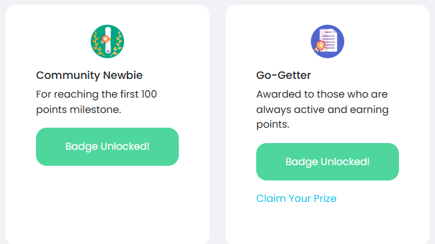Click the blue Go-Getter badge icon

(328, 41)
